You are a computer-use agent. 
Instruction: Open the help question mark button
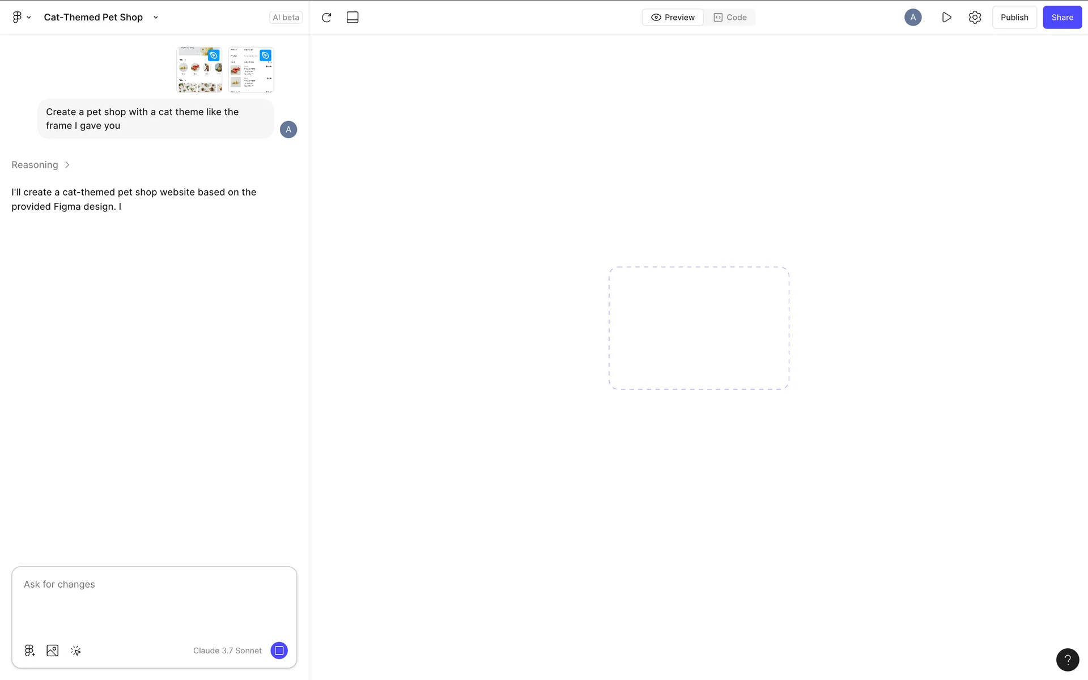coord(1068,660)
